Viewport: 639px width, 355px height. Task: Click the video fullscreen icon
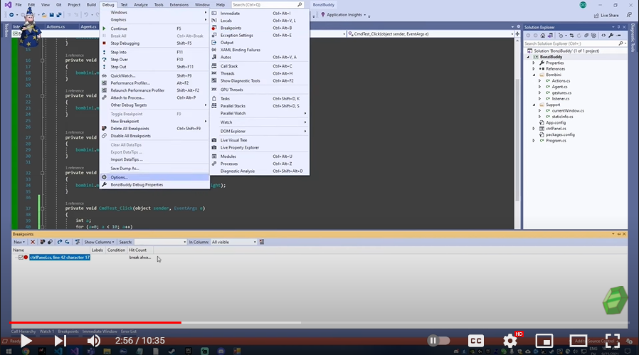pyautogui.click(x=612, y=341)
